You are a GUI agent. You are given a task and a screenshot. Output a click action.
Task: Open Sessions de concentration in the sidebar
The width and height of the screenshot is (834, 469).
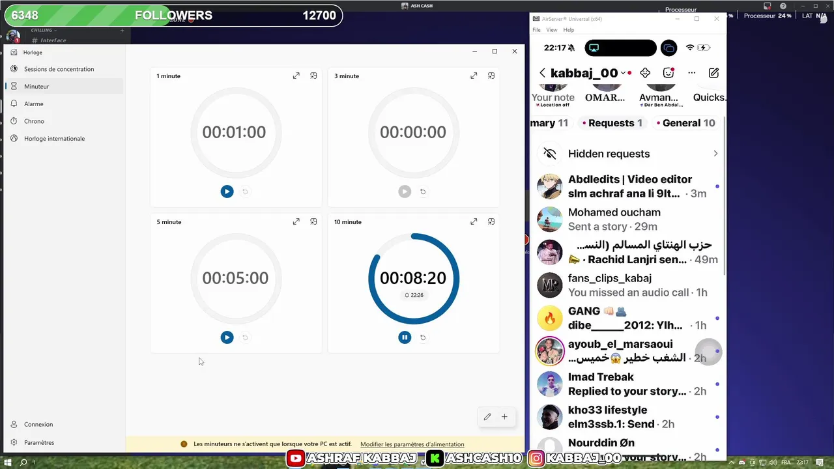click(64, 69)
